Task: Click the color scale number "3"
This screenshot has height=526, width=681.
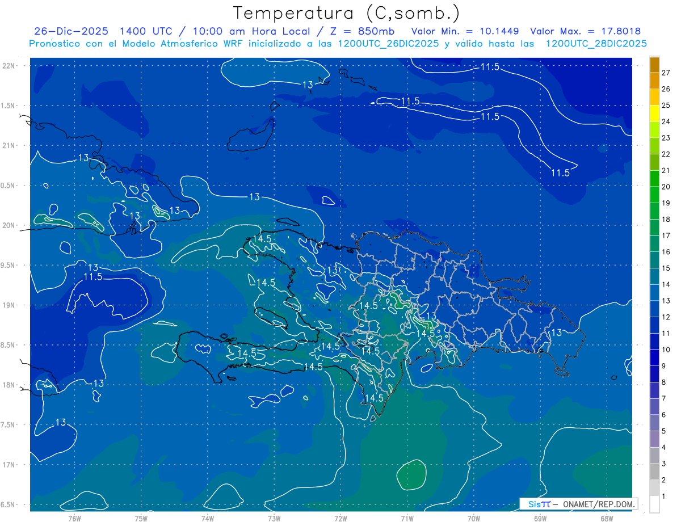Action: (664, 464)
